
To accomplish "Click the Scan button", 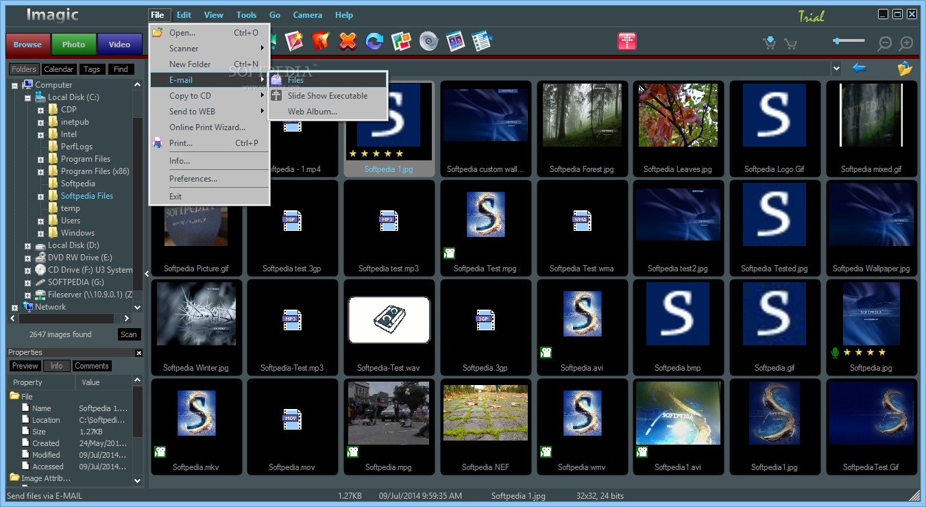I will [x=129, y=334].
